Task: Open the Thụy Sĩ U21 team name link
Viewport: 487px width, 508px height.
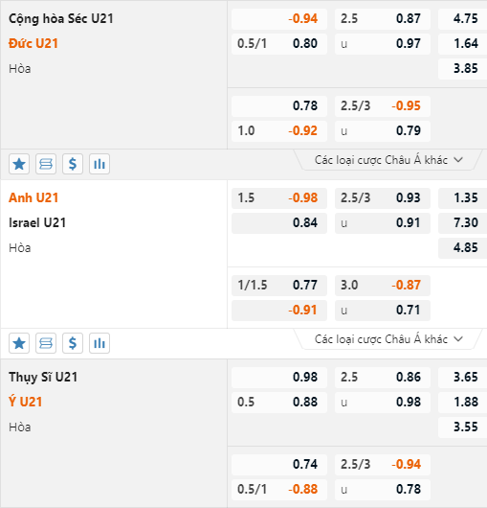Action: tap(43, 378)
